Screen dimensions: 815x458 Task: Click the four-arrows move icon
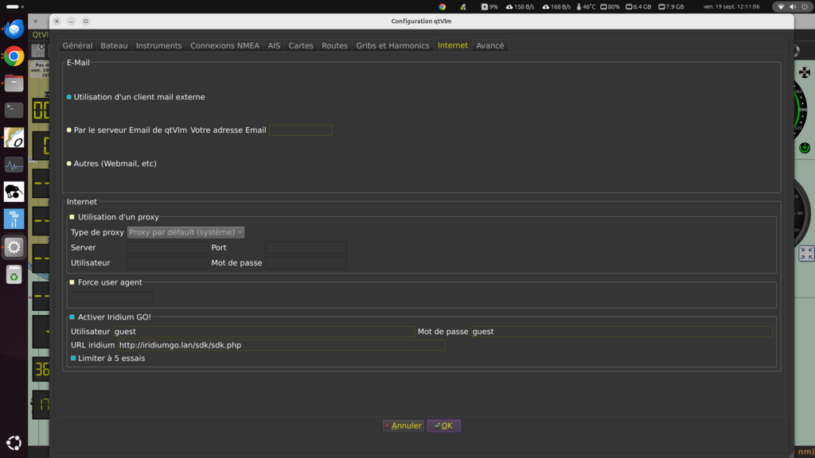coord(805,72)
